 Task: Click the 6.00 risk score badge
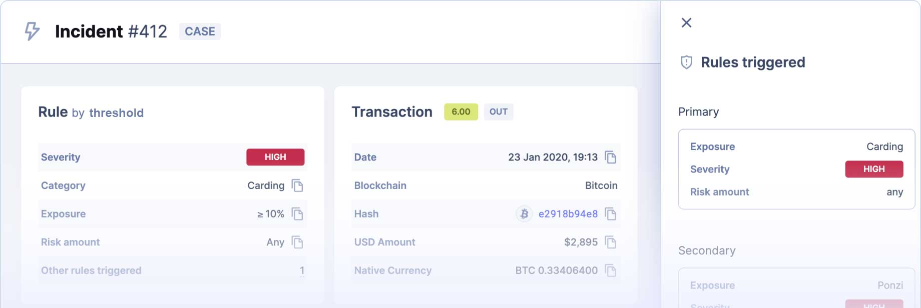460,112
